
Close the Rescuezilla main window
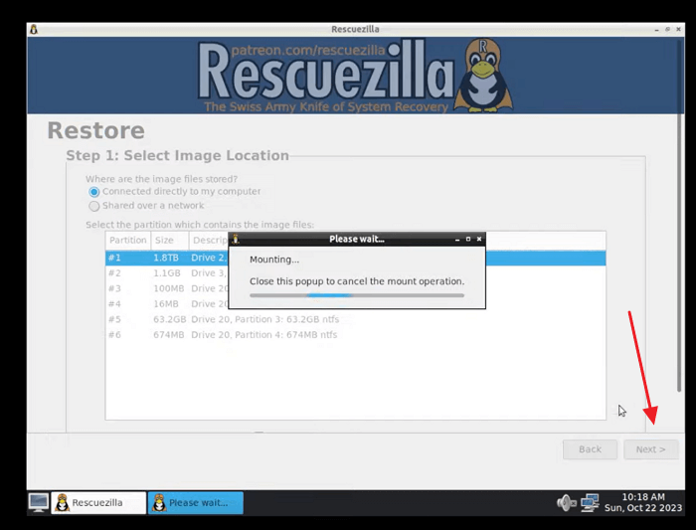[x=678, y=29]
